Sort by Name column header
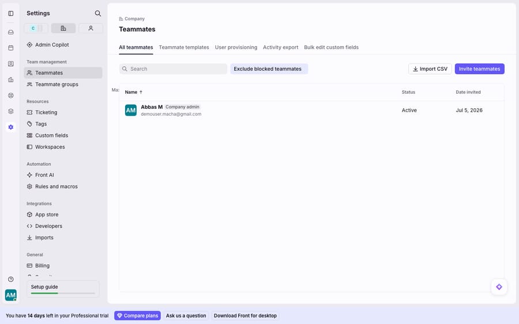Screen dimensions: 519x324 [133, 92]
